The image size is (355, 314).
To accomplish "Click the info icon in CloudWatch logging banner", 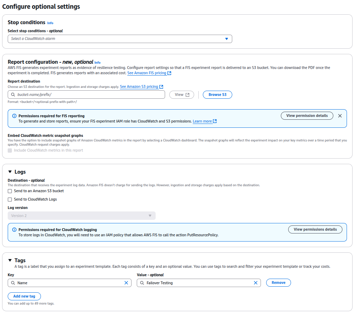I will (14, 230).
